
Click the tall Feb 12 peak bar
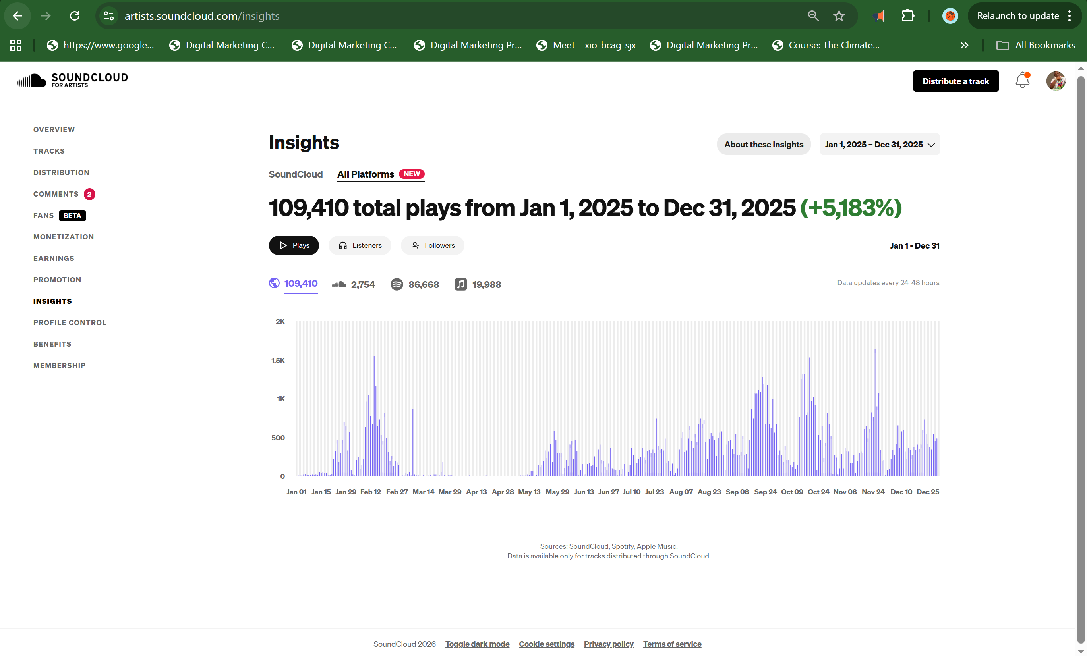click(374, 416)
